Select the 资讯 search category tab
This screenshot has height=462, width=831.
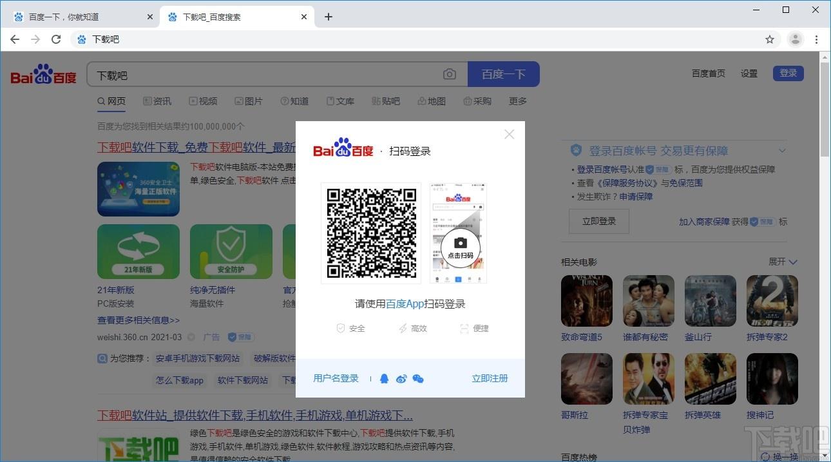(157, 101)
